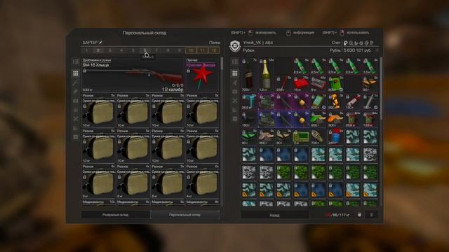This screenshot has width=449, height=252.
Task: Click the player name Ymnik_VK | 464
Action: [257, 43]
